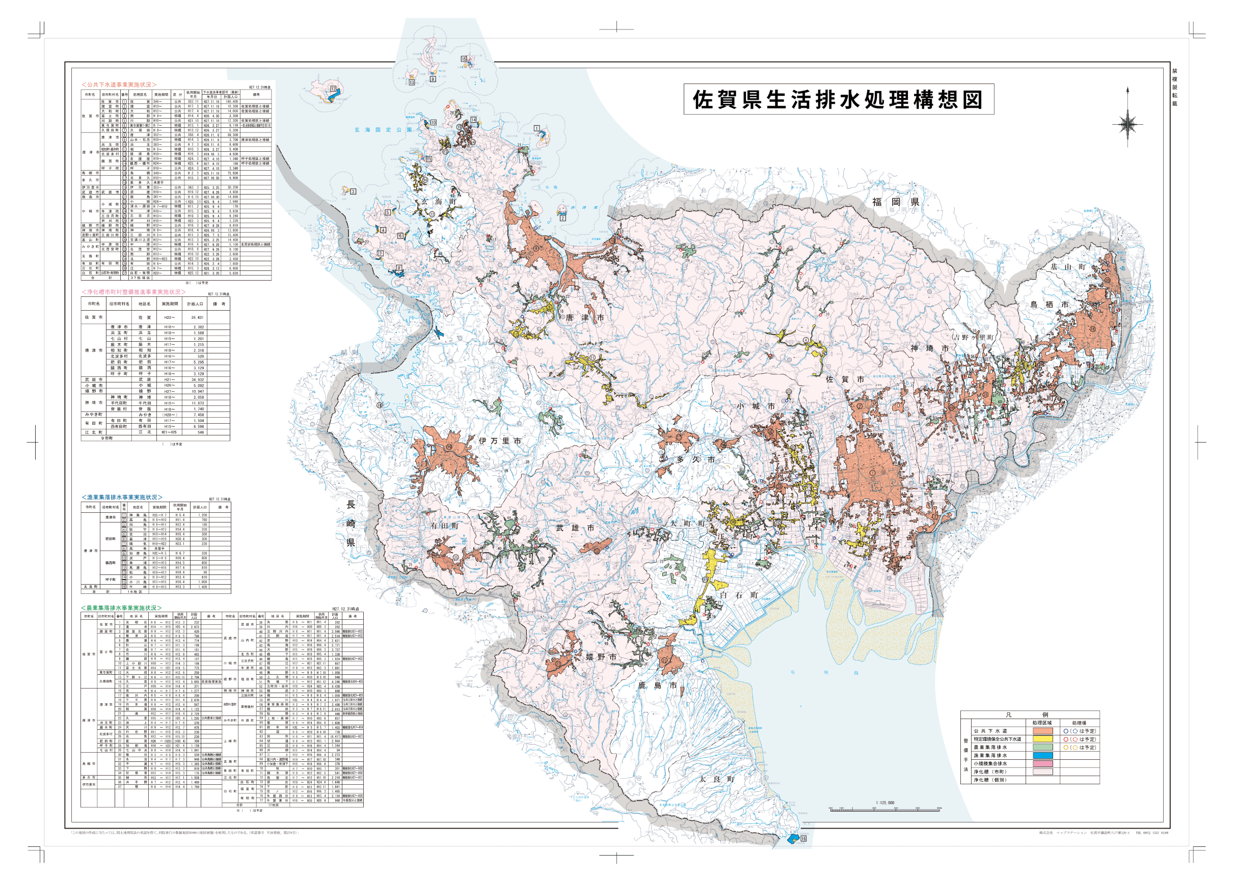This screenshot has height=880, width=1236.
Task: Click the 浄化槽（個別） legend row label
Action: tap(991, 780)
